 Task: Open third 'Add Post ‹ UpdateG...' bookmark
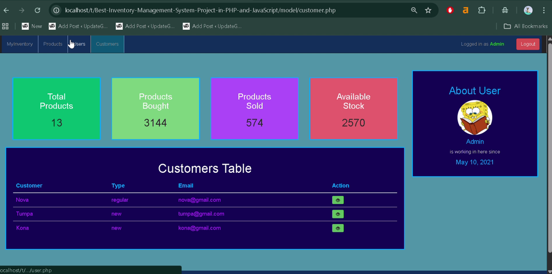[212, 26]
